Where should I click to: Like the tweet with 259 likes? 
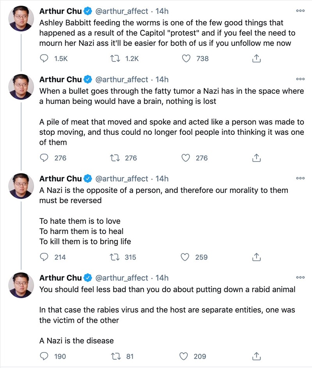(185, 257)
